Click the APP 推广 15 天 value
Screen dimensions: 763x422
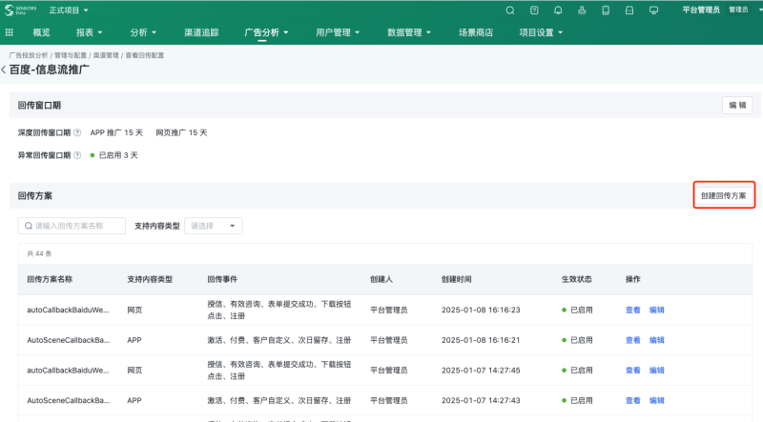[116, 132]
